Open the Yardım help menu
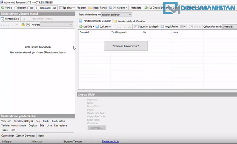 (x=118, y=8)
